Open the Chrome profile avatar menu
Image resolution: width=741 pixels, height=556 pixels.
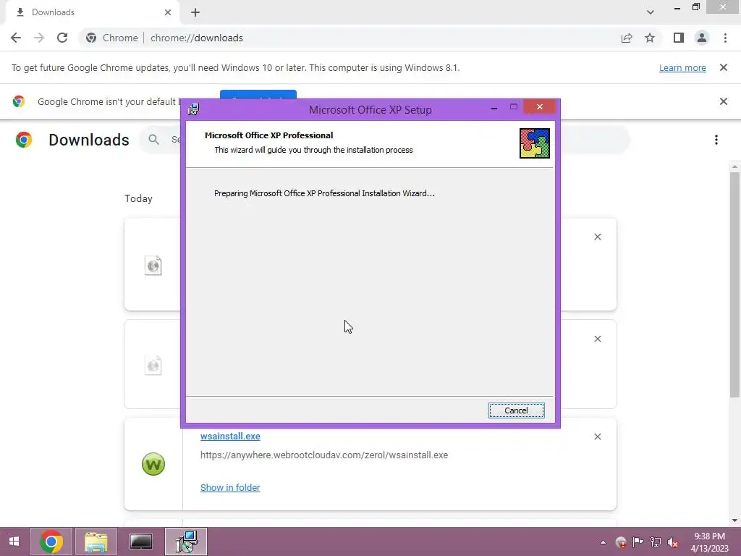click(x=702, y=38)
